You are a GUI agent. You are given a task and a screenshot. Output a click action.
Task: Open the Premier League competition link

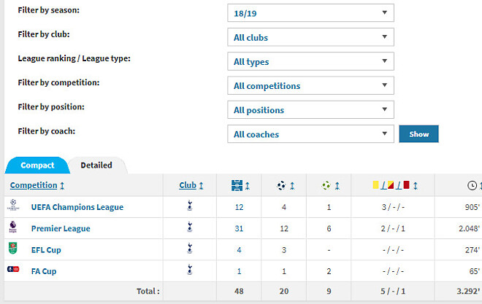pyautogui.click(x=61, y=228)
